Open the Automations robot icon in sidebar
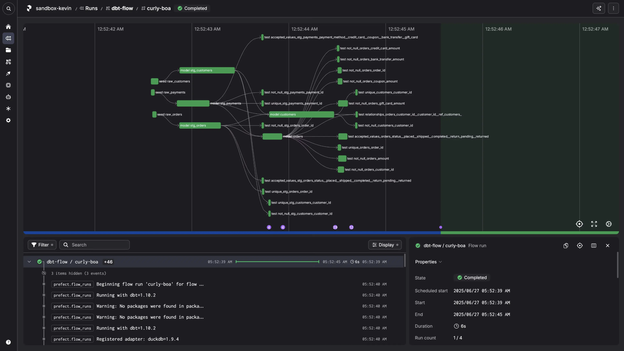 click(8, 97)
